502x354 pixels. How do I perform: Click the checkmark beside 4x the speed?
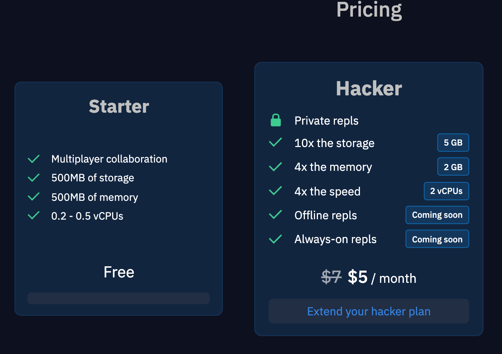[x=276, y=191]
